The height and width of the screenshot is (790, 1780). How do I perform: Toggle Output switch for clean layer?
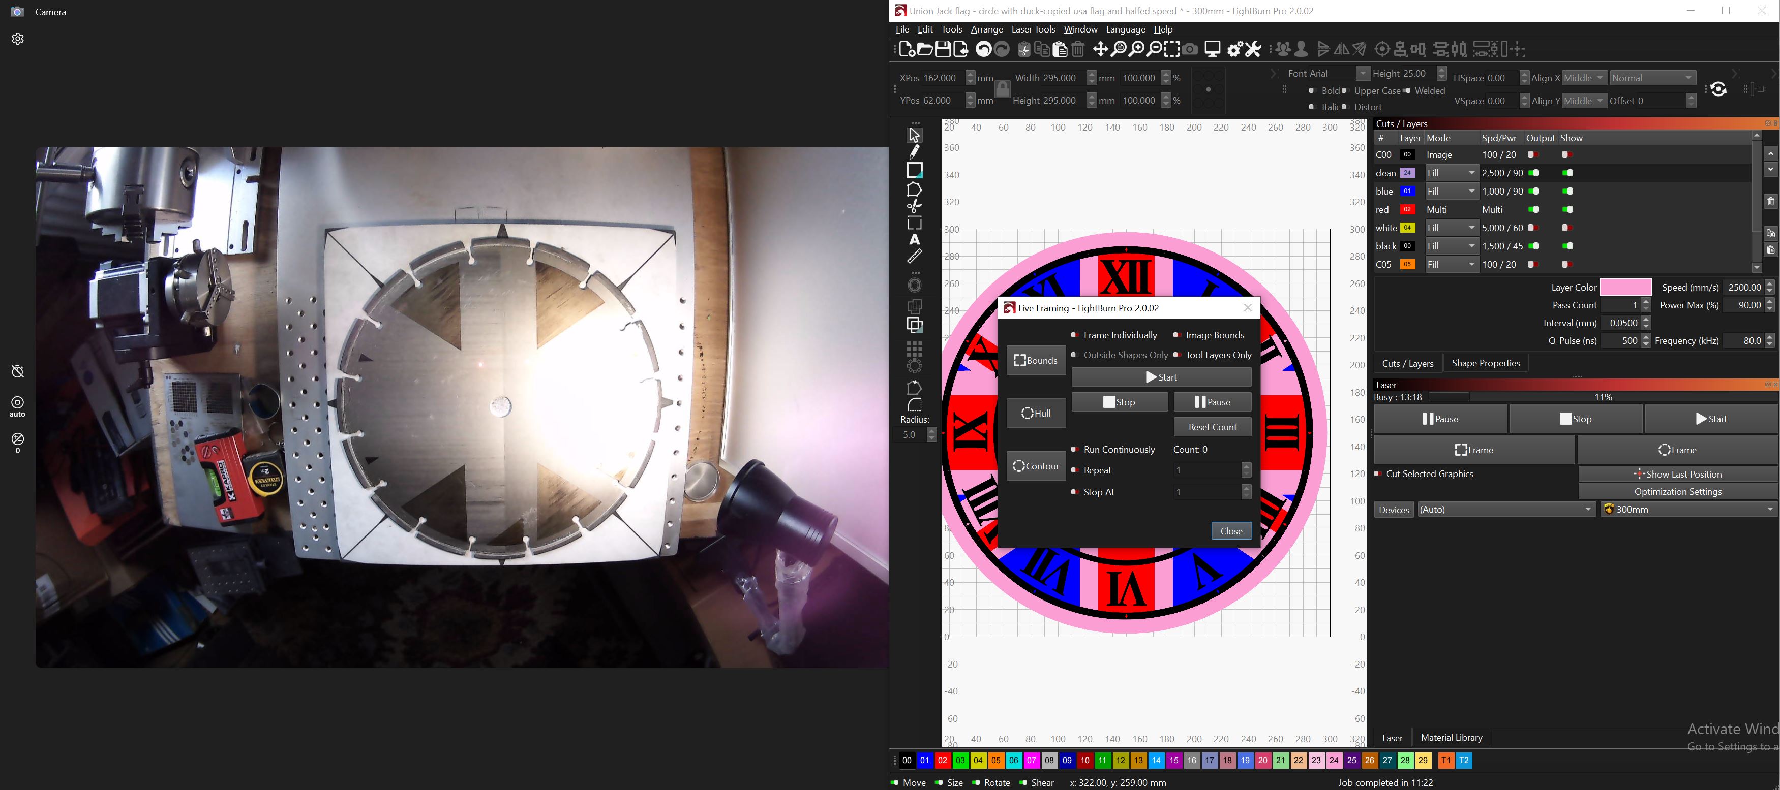1534,173
